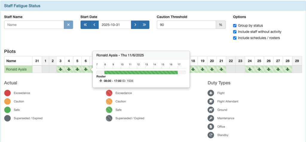
Task: Click the flight icon on day 3
Action: point(61,69)
